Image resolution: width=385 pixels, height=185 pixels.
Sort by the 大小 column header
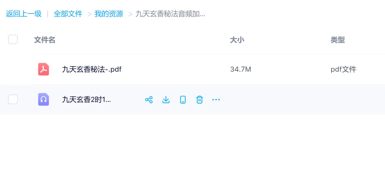[x=237, y=40]
